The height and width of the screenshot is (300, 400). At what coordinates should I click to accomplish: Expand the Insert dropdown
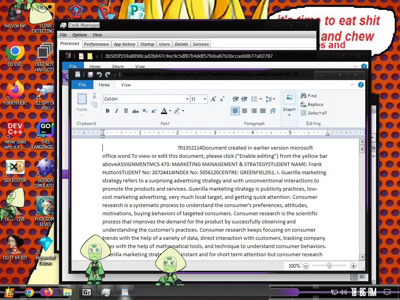289,115
